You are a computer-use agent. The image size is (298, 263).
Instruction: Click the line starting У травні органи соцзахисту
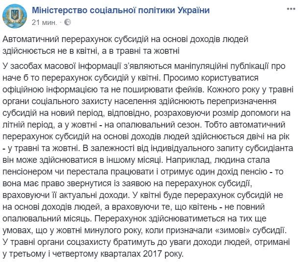[x=146, y=242]
